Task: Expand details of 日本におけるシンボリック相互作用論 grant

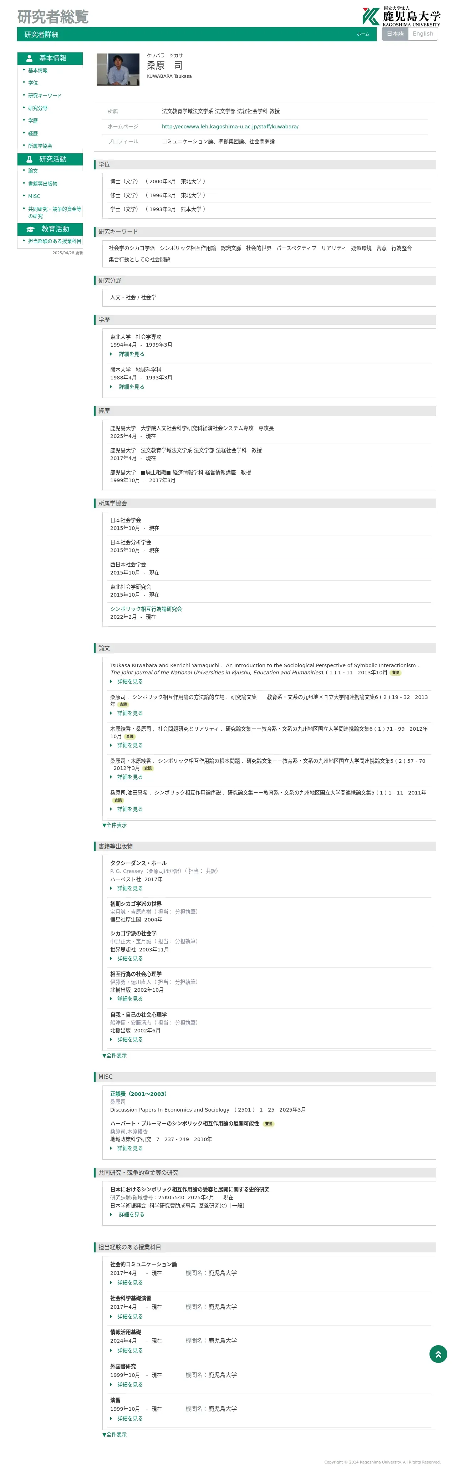Action: click(131, 1215)
